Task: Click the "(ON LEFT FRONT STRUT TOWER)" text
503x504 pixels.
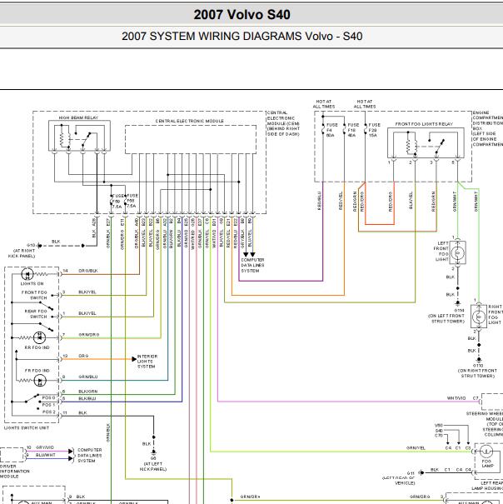Action: click(x=446, y=318)
